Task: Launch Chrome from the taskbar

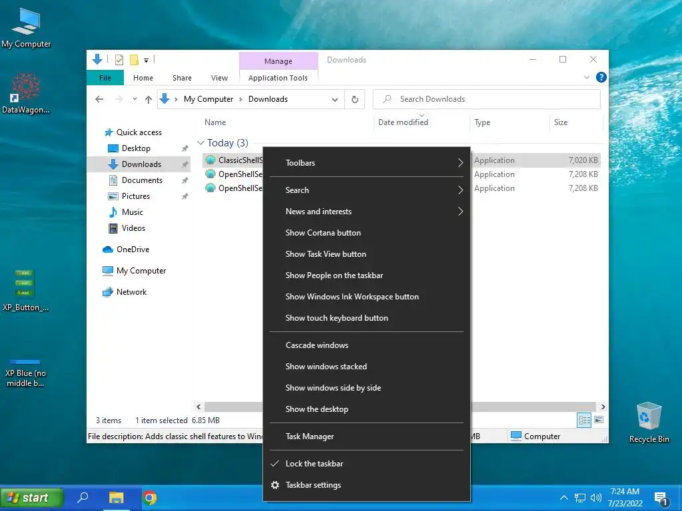Action: [150, 498]
